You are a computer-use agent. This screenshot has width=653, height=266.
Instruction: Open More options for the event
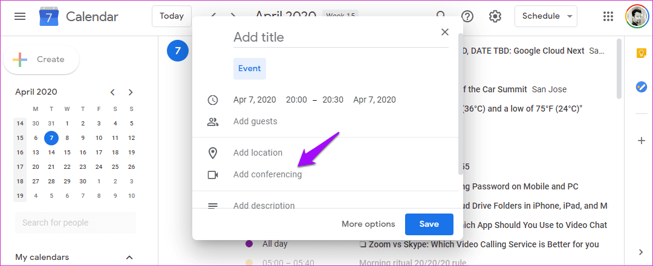[x=368, y=224]
